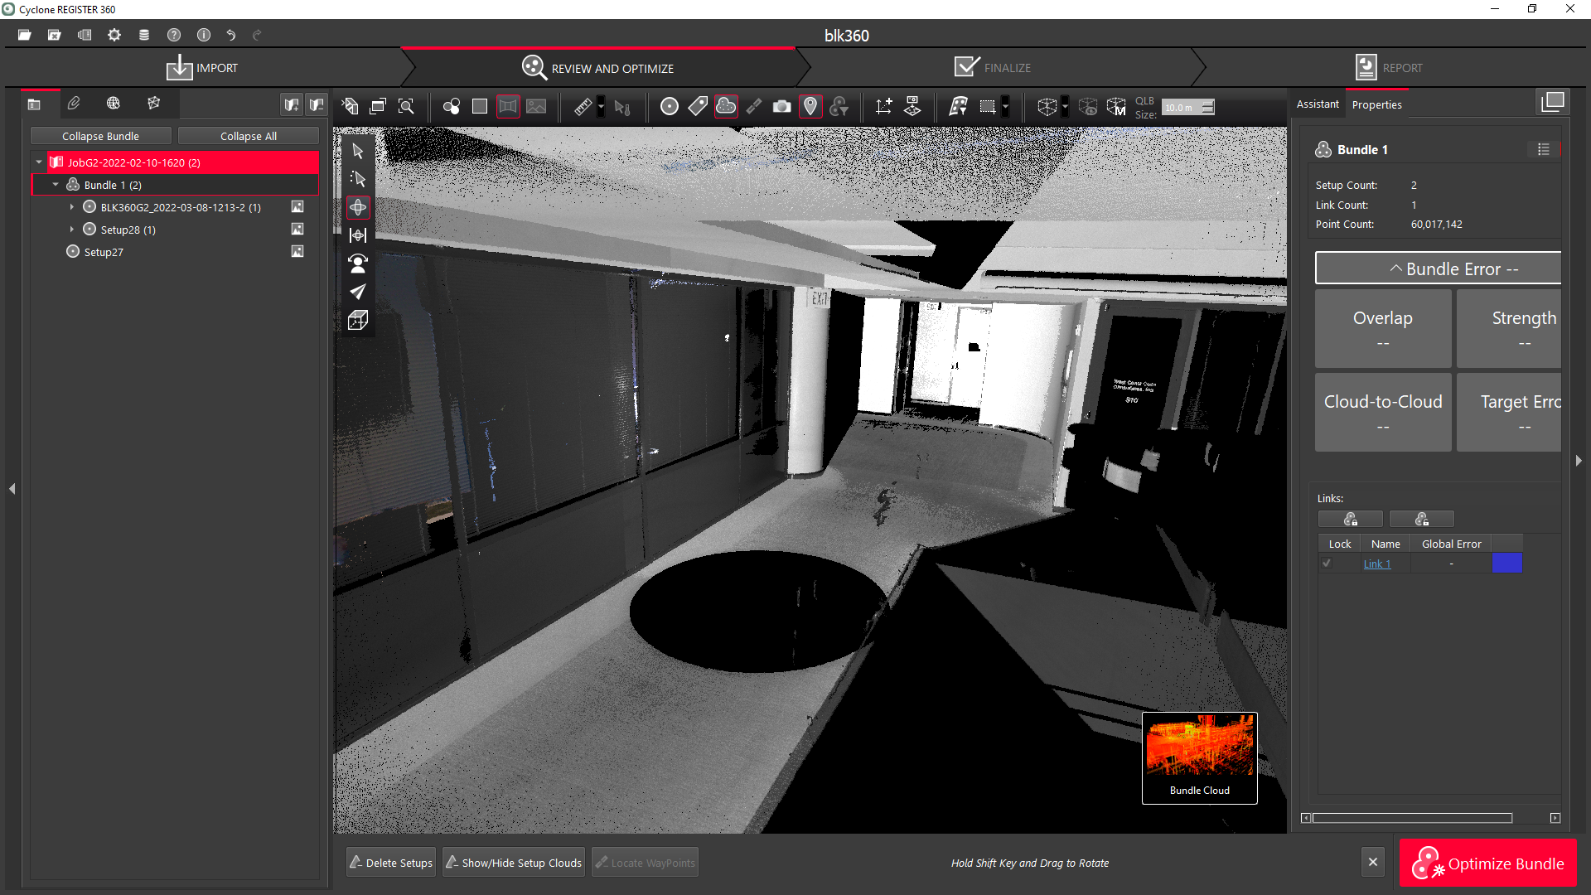
Task: Click the camera snapshot icon in toolbar
Action: coord(781,106)
